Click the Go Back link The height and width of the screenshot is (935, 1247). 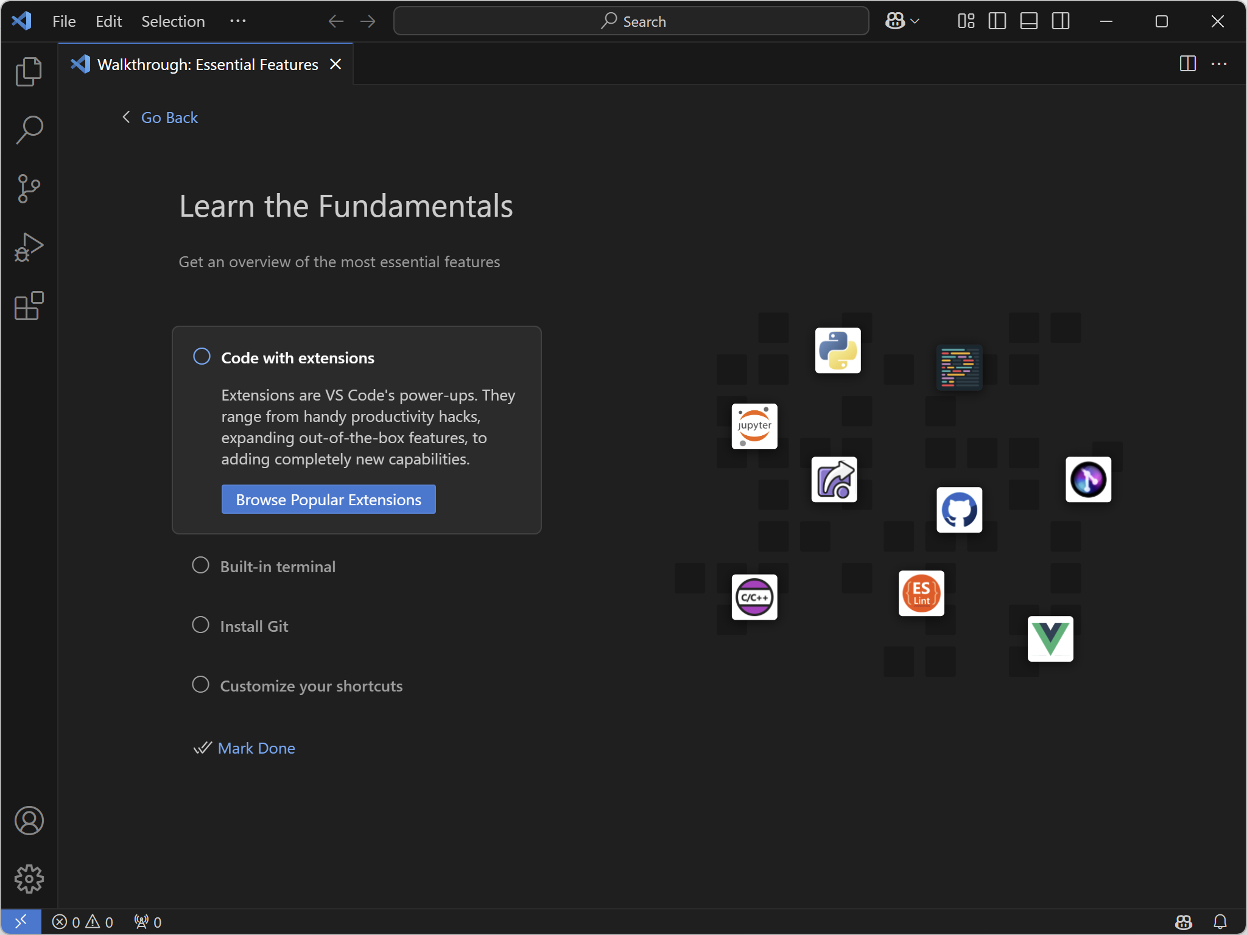(x=169, y=117)
